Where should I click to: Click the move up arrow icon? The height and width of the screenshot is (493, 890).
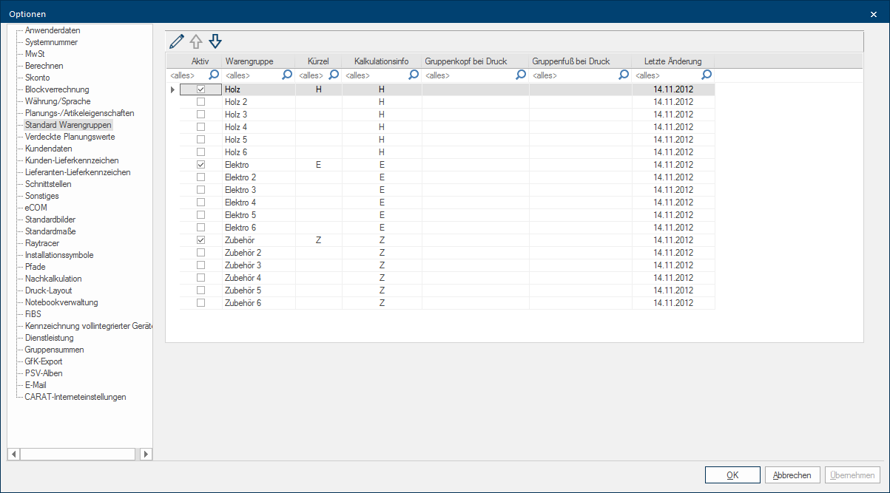tap(196, 41)
